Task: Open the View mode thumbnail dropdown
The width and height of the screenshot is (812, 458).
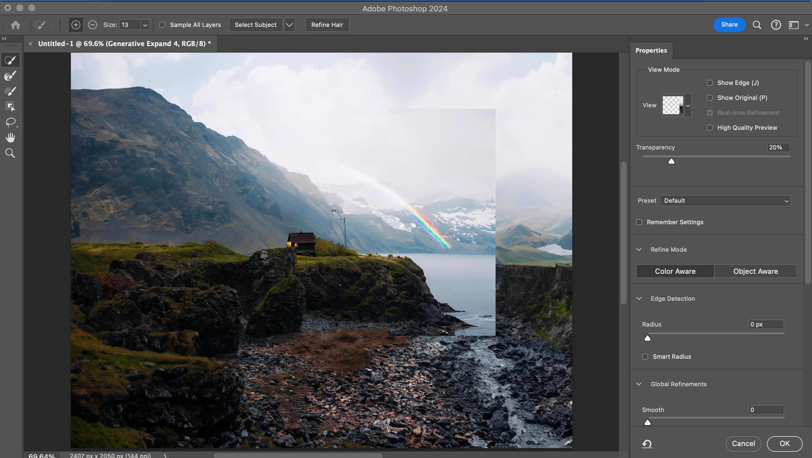Action: pos(688,106)
